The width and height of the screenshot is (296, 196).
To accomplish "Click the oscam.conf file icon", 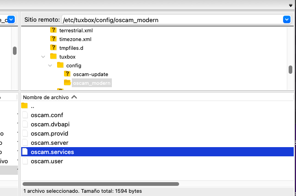I will click(x=25, y=115).
